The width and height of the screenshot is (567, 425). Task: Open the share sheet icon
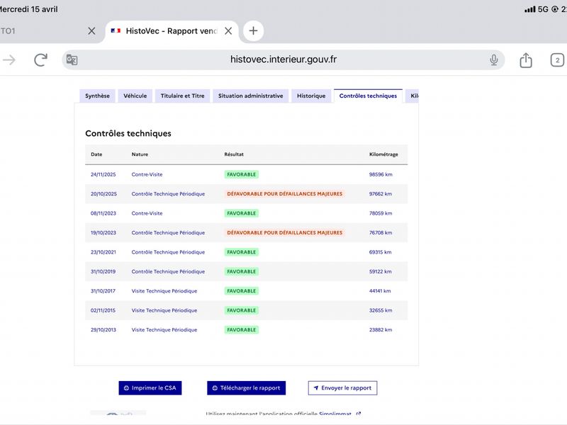526,60
